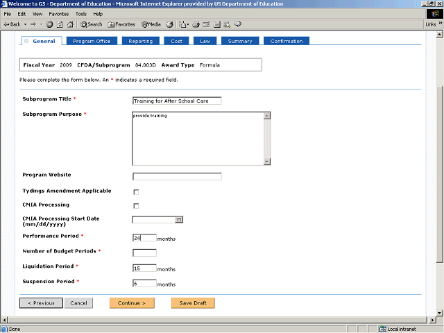Open the Search toolbar button

coord(91,24)
